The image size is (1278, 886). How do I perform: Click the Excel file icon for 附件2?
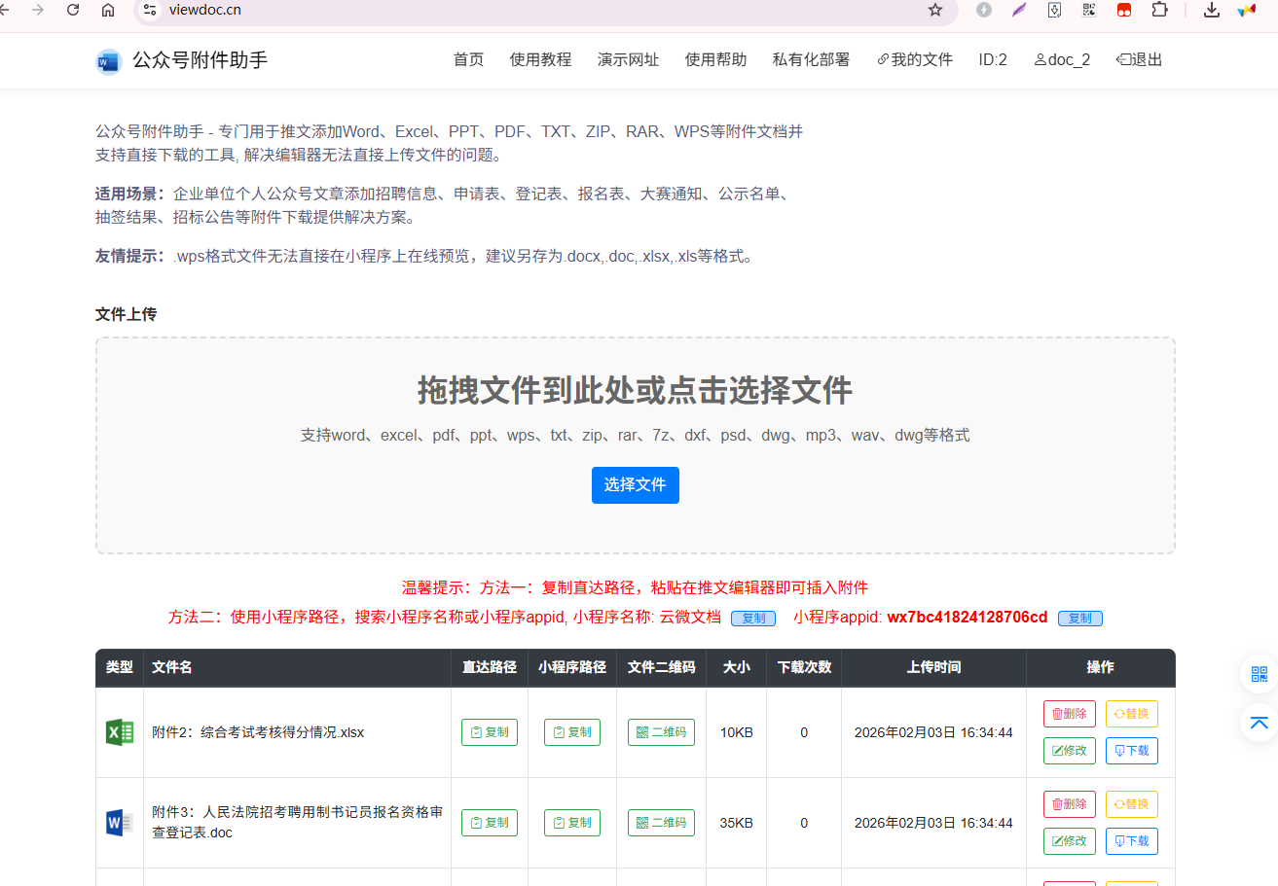119,732
